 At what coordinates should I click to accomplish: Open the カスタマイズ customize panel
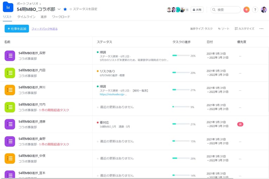244,29
